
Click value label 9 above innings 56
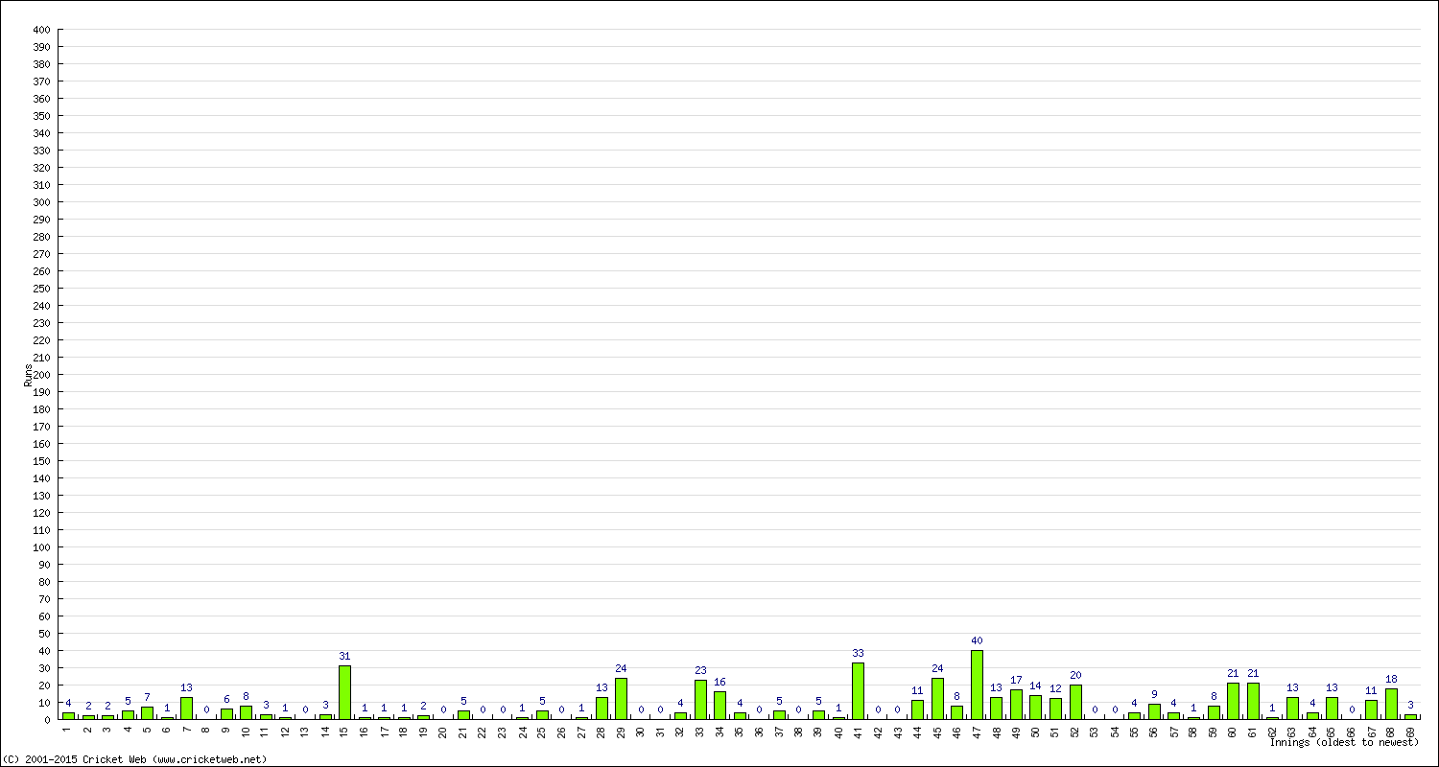click(1154, 694)
